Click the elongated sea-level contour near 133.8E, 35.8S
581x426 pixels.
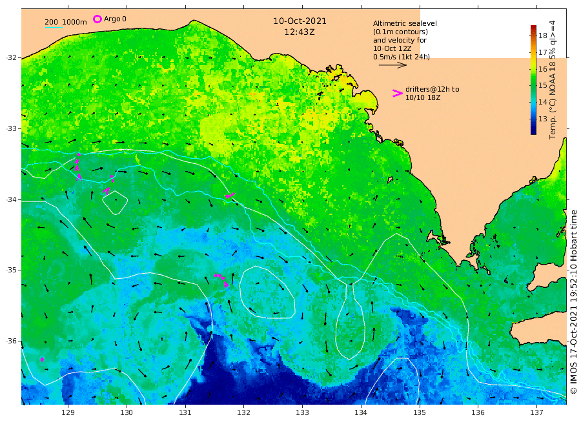350,321
